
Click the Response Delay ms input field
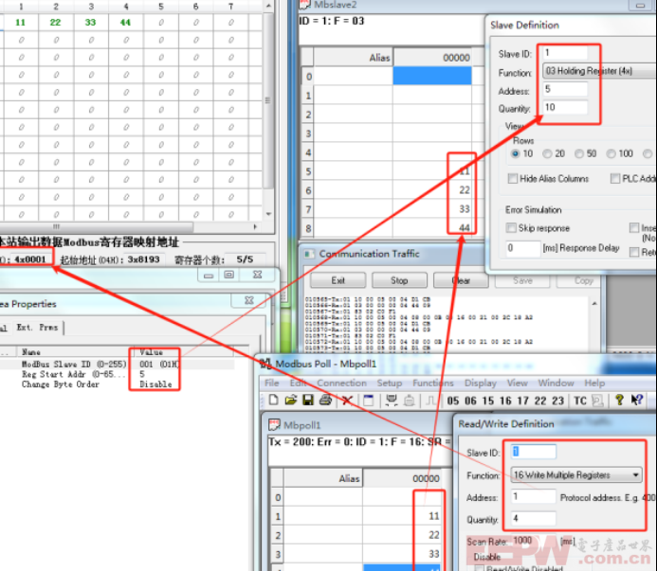[522, 248]
